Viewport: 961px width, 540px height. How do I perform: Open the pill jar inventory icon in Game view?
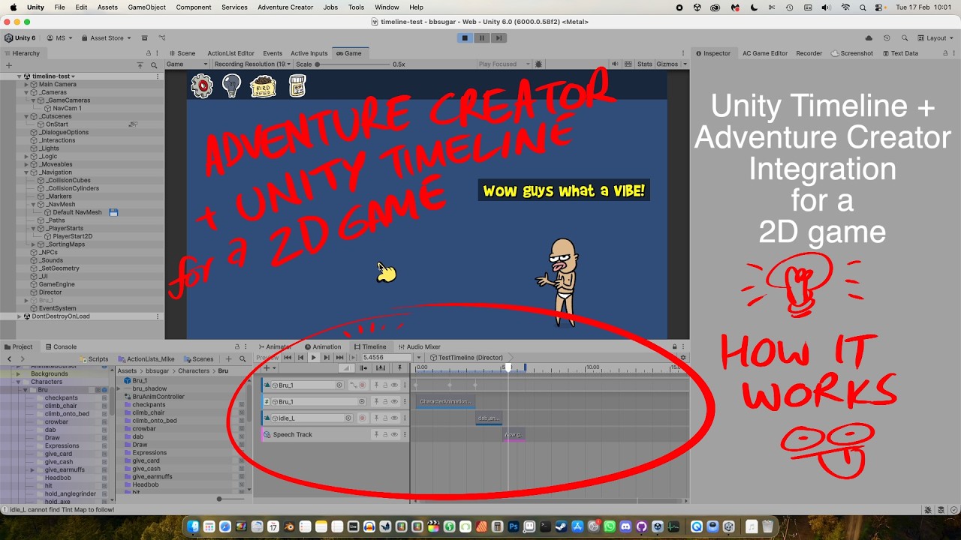tap(297, 86)
